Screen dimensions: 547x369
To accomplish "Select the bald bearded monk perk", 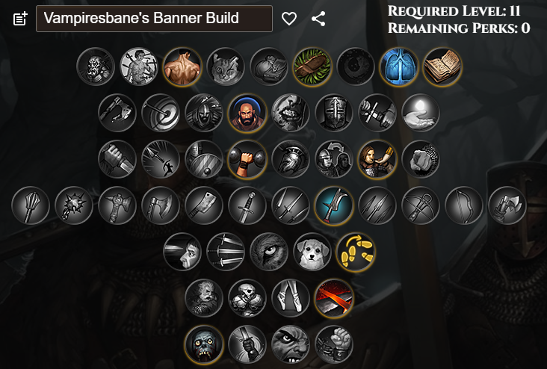I will click(x=247, y=113).
